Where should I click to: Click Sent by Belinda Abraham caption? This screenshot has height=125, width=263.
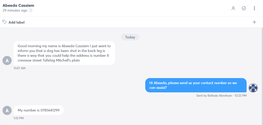pos(221,96)
